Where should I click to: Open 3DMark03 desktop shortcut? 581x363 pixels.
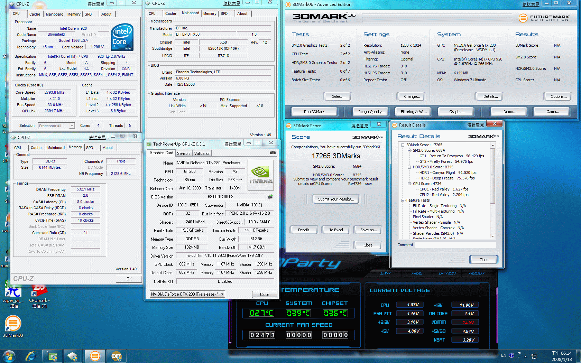pos(13,325)
